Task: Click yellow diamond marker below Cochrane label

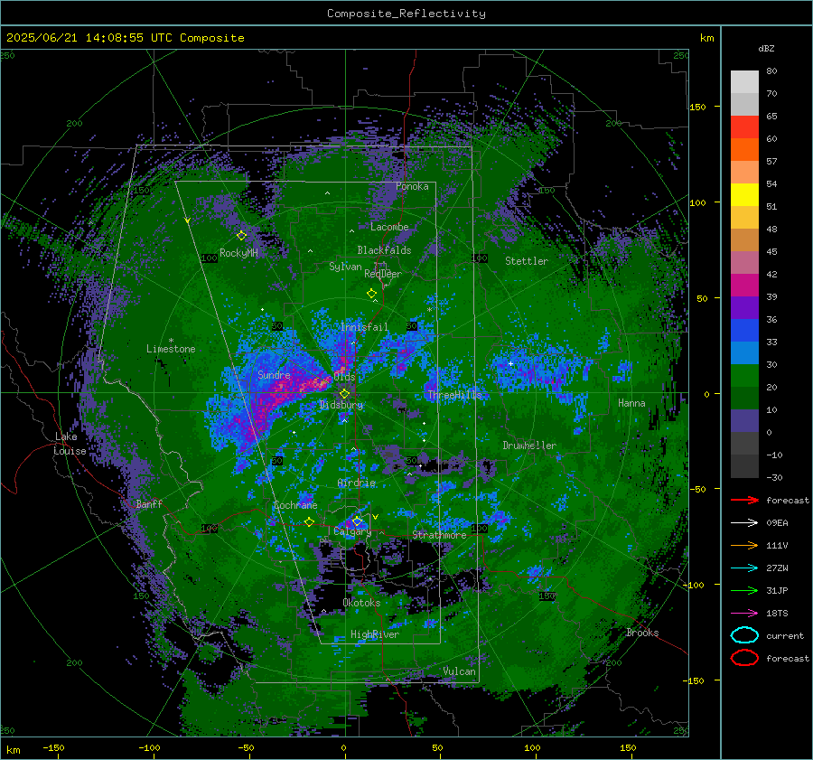Action: tap(309, 521)
